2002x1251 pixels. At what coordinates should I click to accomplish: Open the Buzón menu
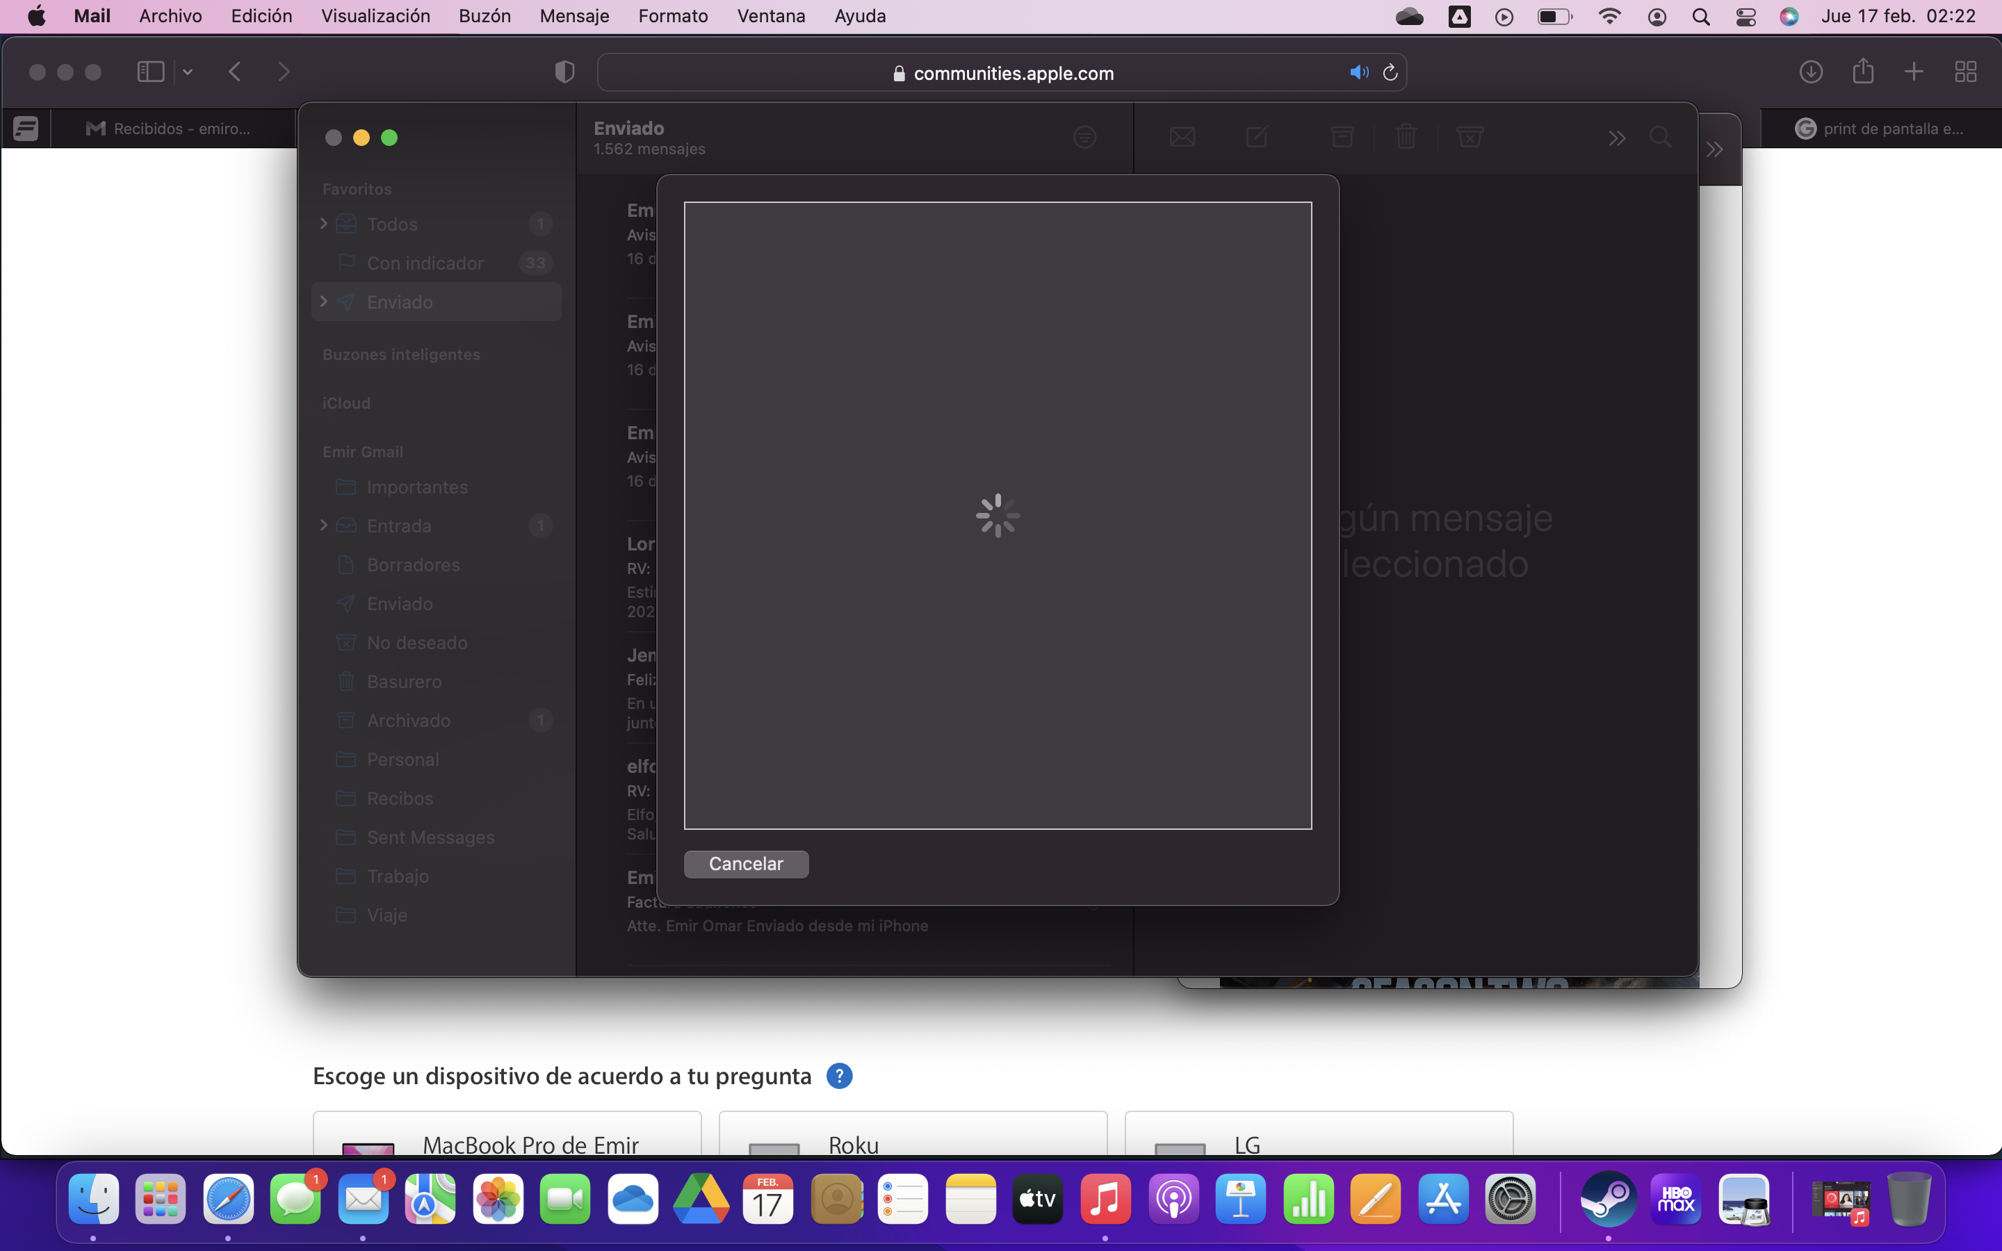[484, 16]
